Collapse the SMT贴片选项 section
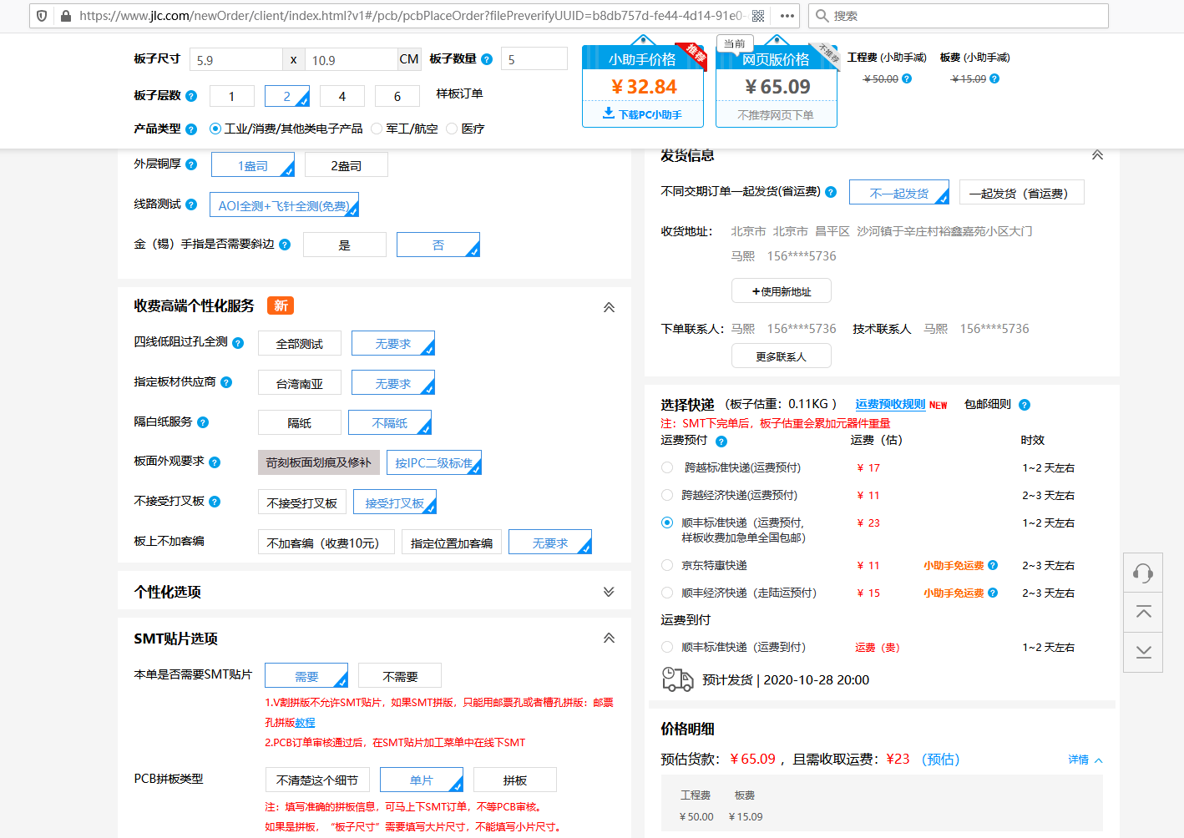The width and height of the screenshot is (1184, 838). (x=609, y=637)
